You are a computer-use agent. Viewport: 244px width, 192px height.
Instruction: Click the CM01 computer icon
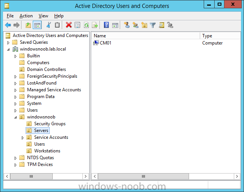click(x=96, y=43)
